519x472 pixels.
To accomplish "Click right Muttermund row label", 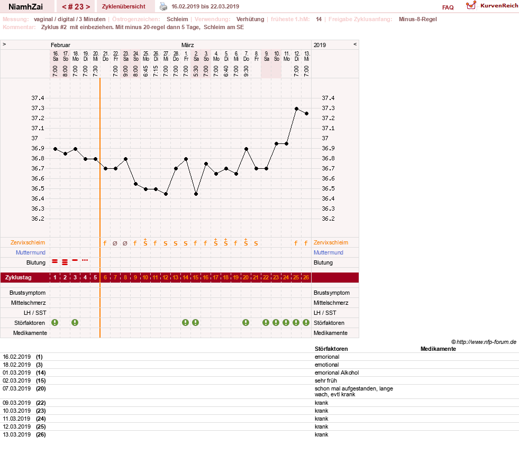I will 329,252.
